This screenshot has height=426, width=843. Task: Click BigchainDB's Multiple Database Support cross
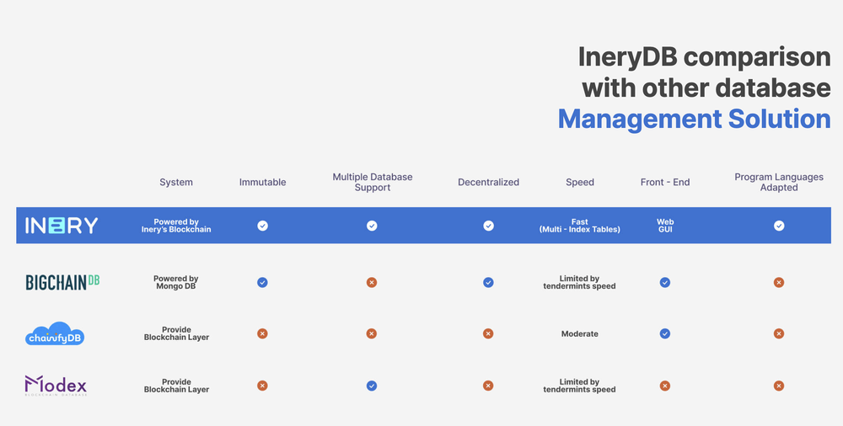(372, 282)
